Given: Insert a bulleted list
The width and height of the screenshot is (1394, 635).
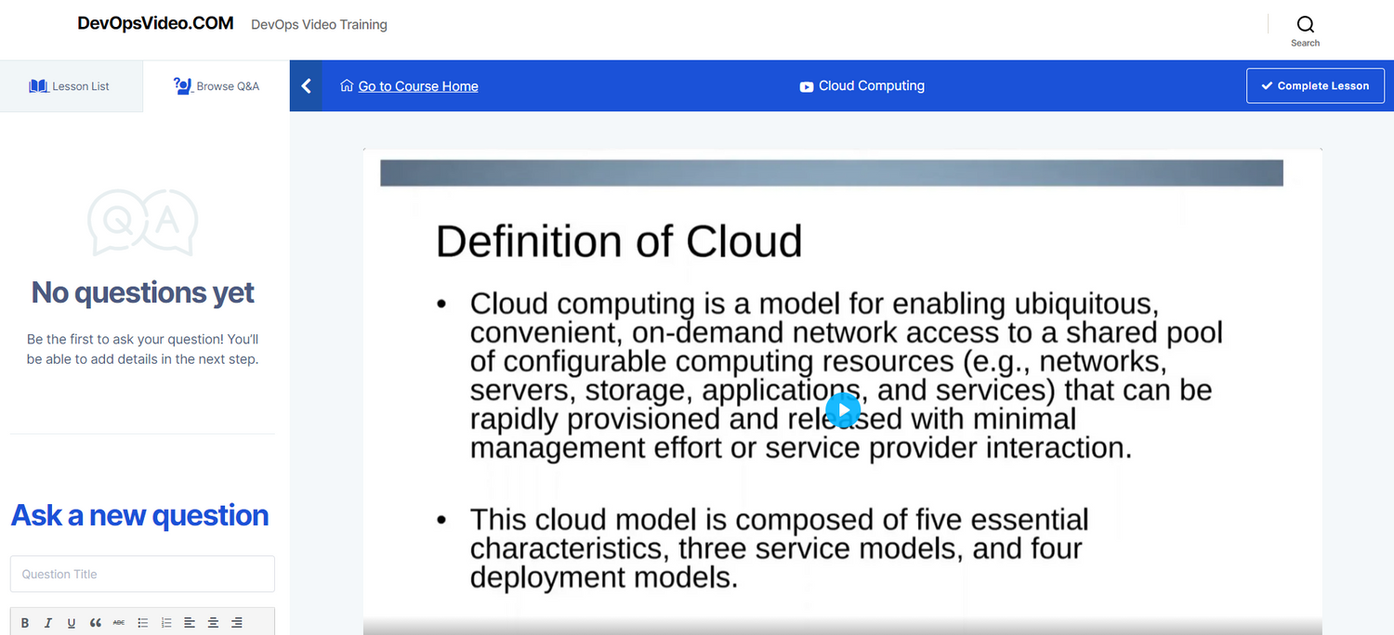Looking at the screenshot, I should coord(143,623).
